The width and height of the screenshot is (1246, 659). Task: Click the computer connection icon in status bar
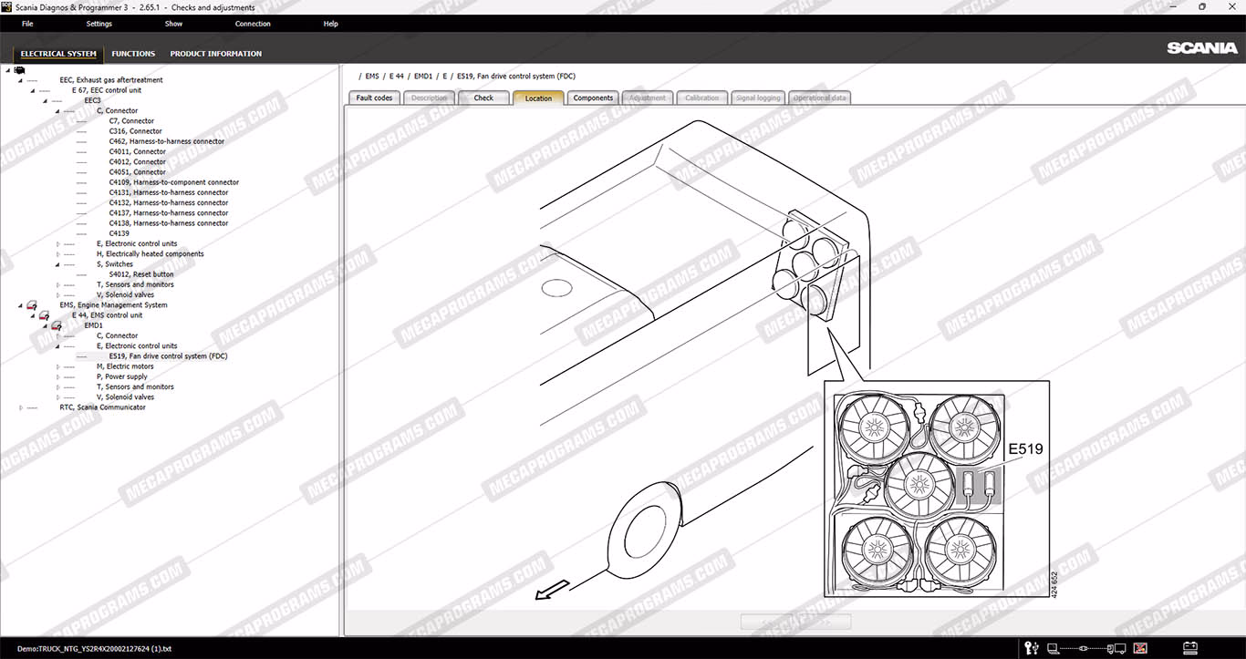1052,649
